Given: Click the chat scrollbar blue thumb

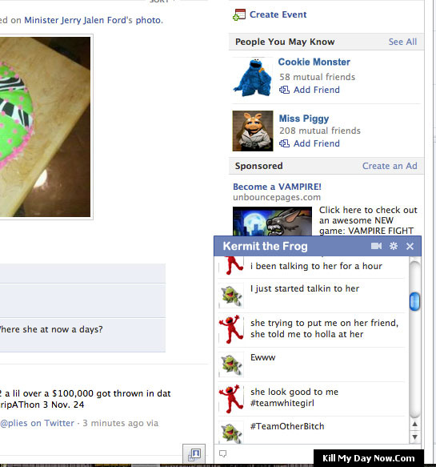Looking at the screenshot, I should pos(414,301).
